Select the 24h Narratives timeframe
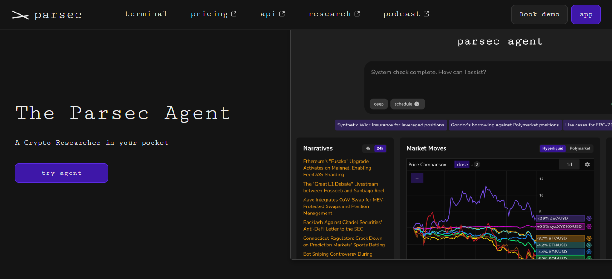This screenshot has height=279, width=612. [380, 148]
